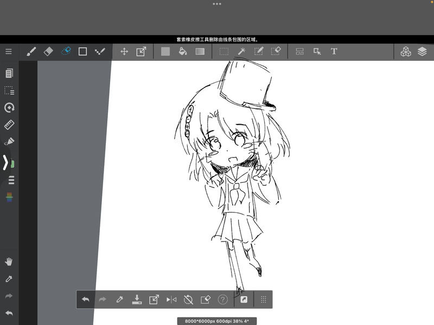Select the Selection Eraser tool
This screenshot has width=434, height=325.
[276, 51]
